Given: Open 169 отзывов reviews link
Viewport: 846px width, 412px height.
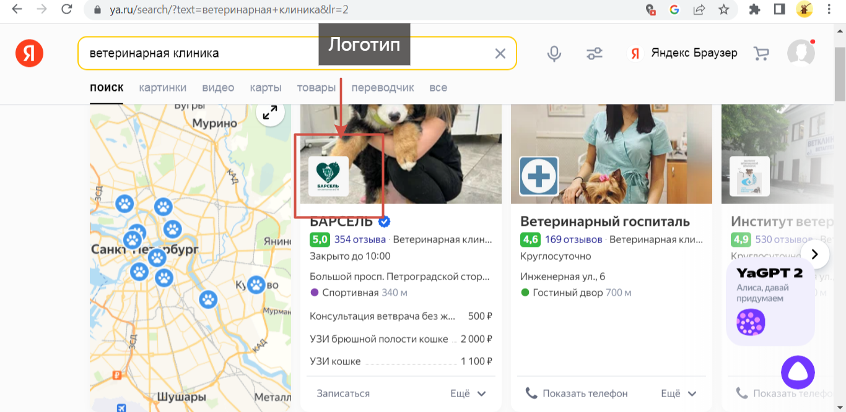Looking at the screenshot, I should 573,239.
